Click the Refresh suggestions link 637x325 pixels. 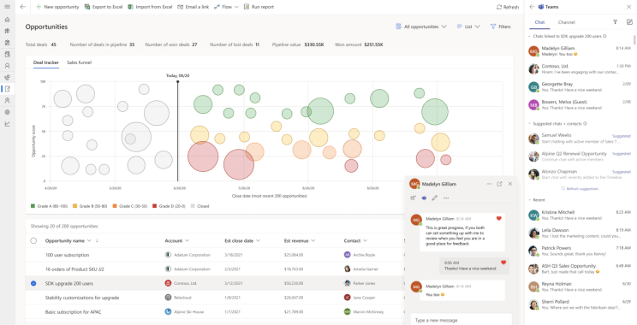[580, 189]
